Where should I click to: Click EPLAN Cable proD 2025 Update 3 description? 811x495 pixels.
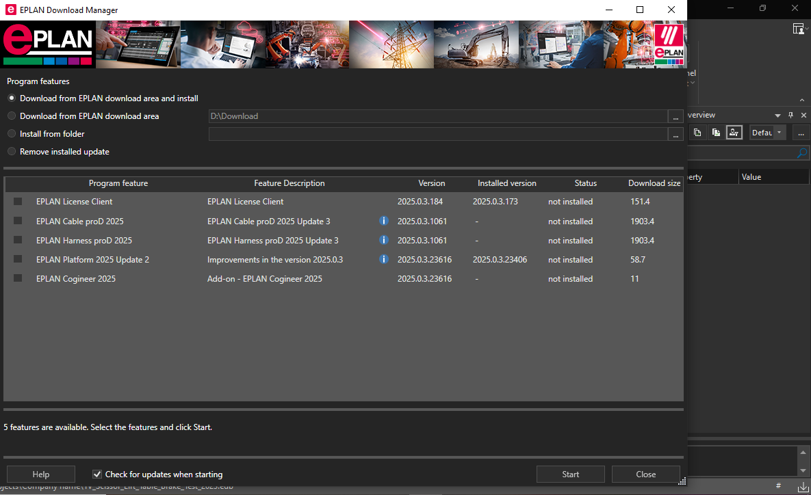pos(268,221)
